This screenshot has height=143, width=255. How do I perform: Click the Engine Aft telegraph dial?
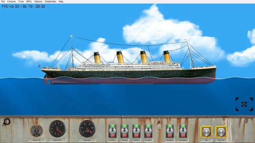click(x=37, y=130)
